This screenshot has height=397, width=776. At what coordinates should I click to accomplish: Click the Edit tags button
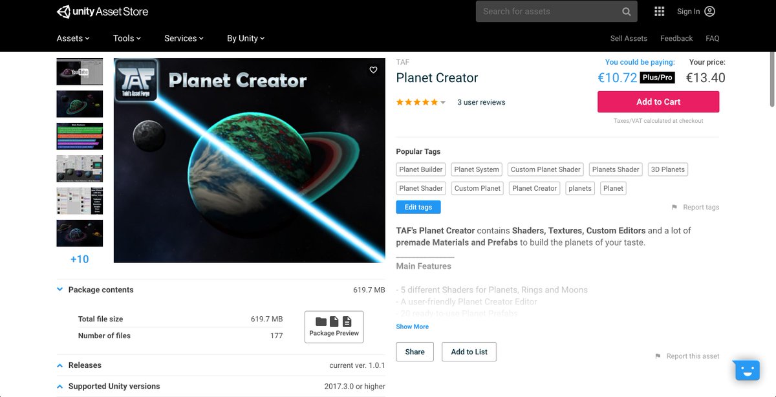418,207
